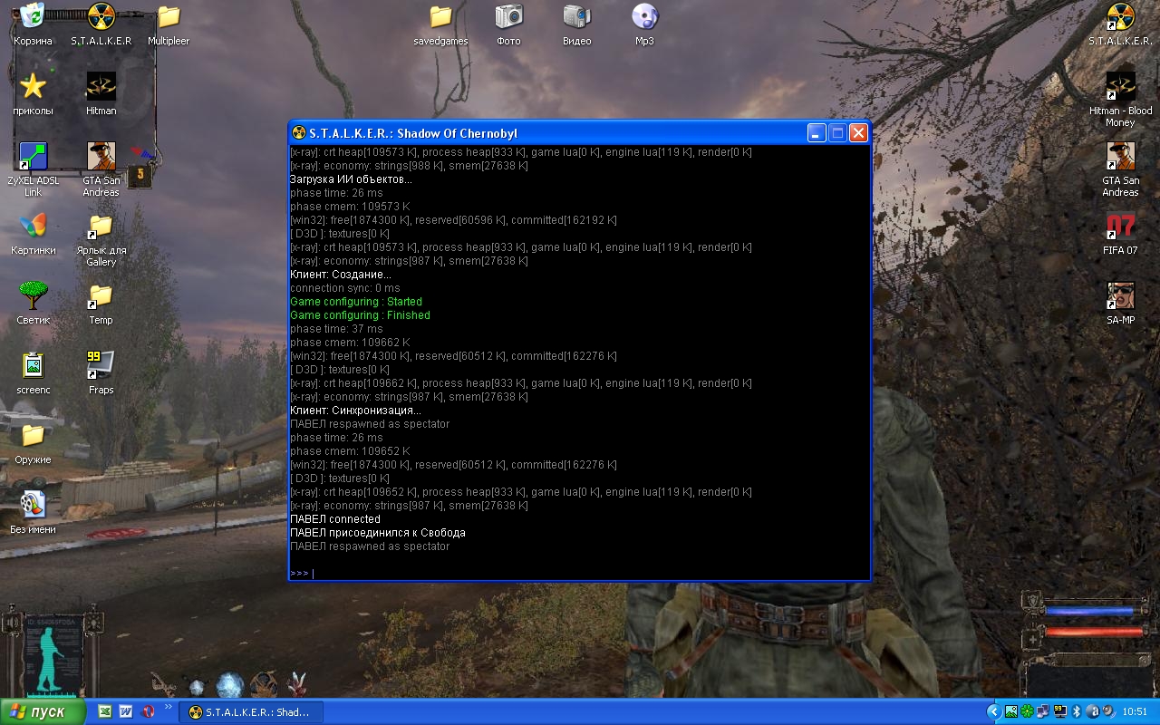Viewport: 1160px width, 725px height.
Task: Open the Корзина recycle bin icon
Action: coord(33,24)
